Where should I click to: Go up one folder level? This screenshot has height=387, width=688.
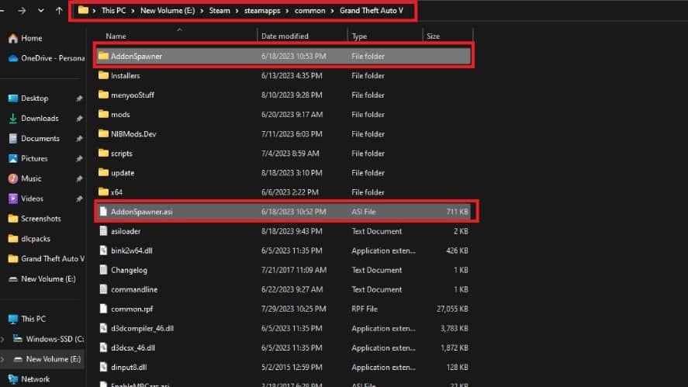point(59,11)
